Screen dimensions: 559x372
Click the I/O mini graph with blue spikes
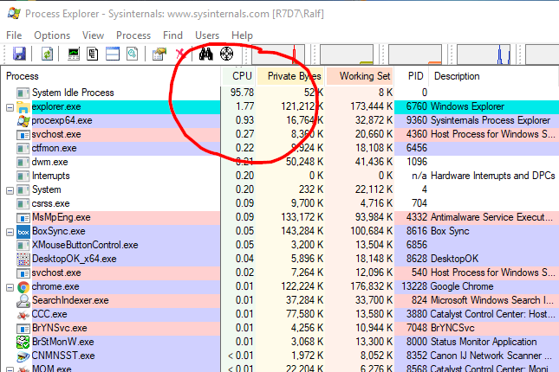click(484, 55)
